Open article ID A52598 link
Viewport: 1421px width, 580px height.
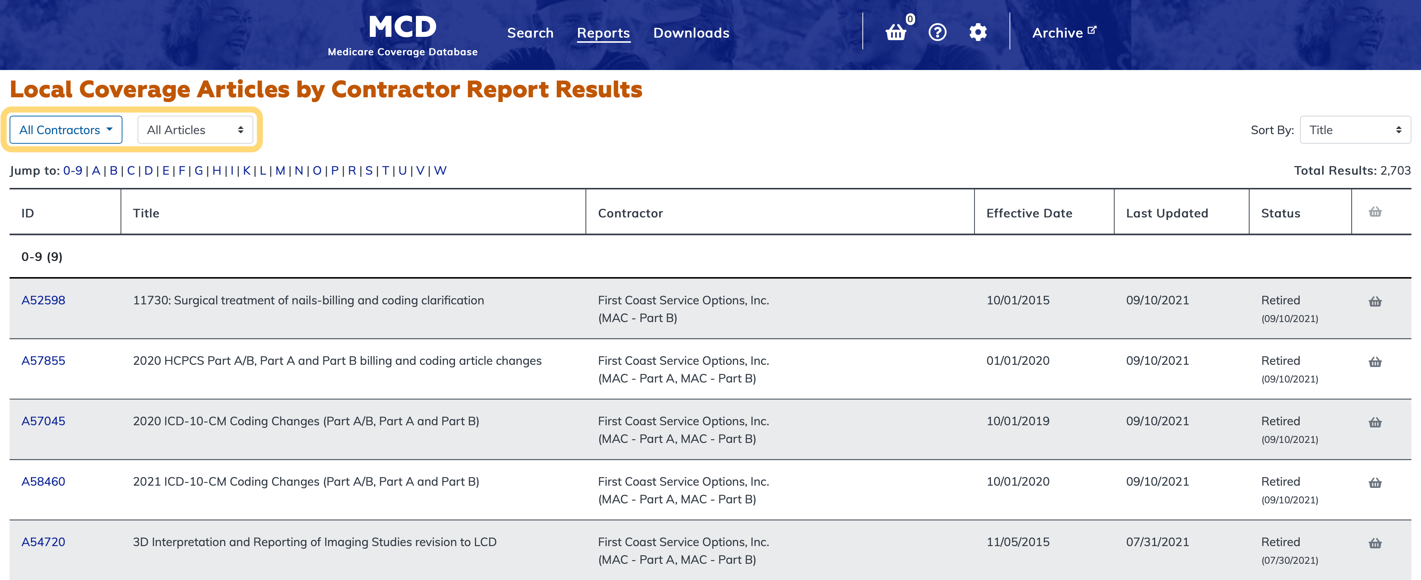pos(43,300)
